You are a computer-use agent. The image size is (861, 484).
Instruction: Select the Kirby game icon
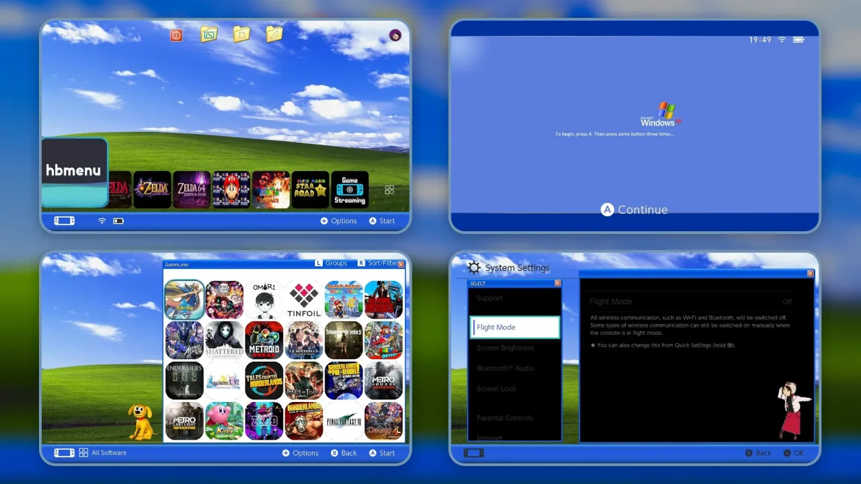tap(224, 421)
